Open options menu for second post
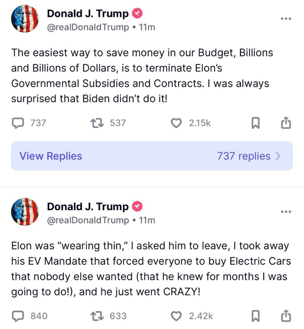Image resolution: width=304 pixels, height=329 pixels. pyautogui.click(x=286, y=211)
